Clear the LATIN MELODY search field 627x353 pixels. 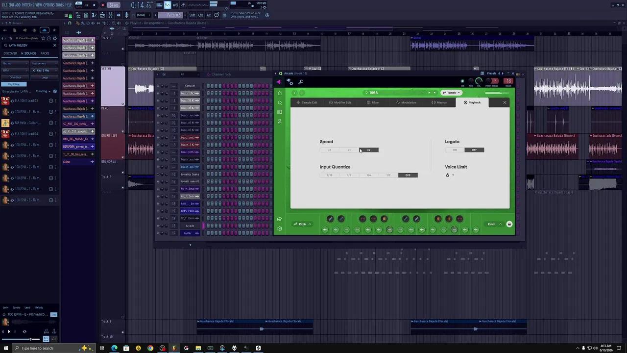[54, 46]
